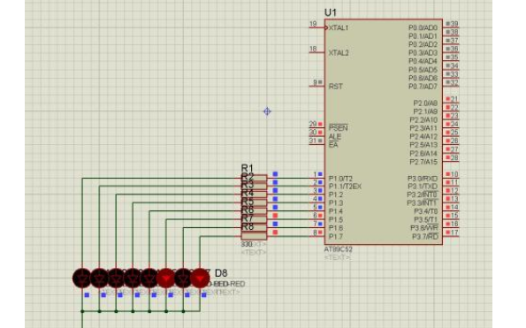Viewport: 526px width, 328px height.
Task: Select the XTAL1 clock input pin
Action: [317, 27]
